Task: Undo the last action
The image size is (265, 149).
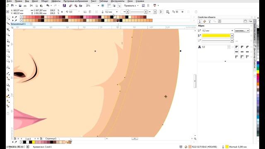Action: (x=48, y=5)
